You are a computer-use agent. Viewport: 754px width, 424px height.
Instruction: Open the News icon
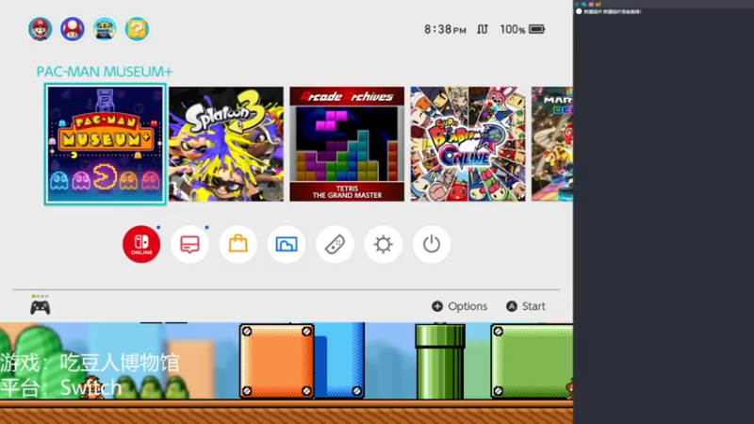(x=190, y=244)
